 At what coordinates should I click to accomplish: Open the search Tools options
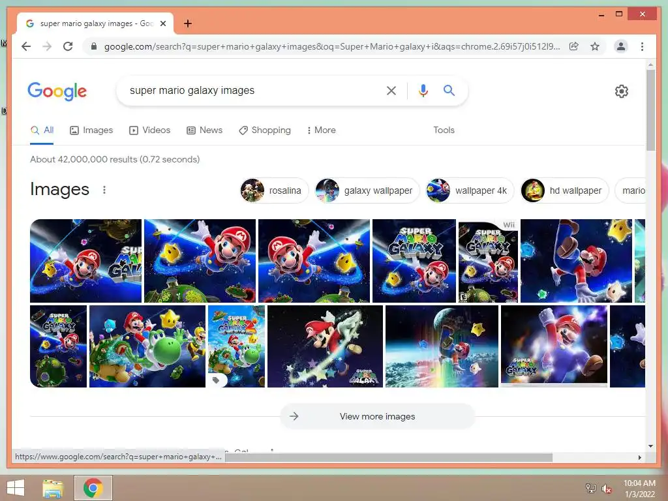pos(444,130)
